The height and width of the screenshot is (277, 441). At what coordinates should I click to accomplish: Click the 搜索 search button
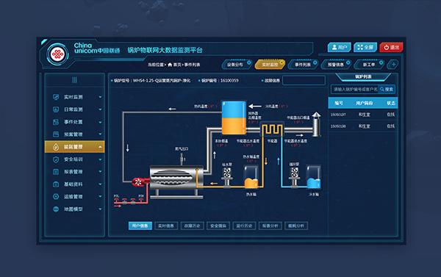tap(387, 89)
